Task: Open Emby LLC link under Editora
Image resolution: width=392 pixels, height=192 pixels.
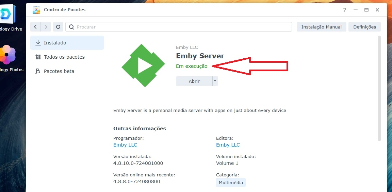Action: click(x=228, y=145)
